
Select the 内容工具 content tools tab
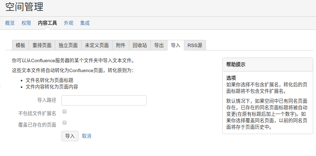point(47,23)
